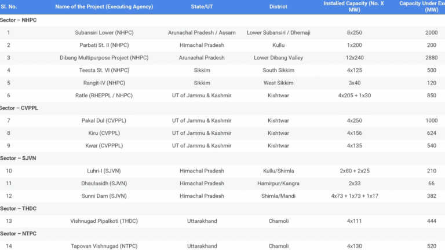Screen dimensions: 445x250
Task: Click the 'Name of the Project (Executing Agency)' header
Action: coord(104,6)
